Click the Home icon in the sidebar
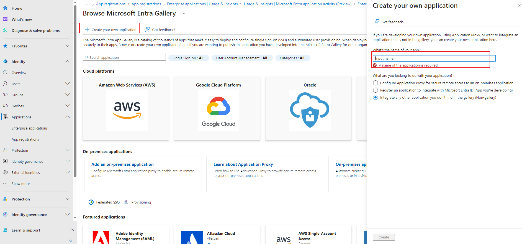Screen dimensions: 522x244 (5, 8)
